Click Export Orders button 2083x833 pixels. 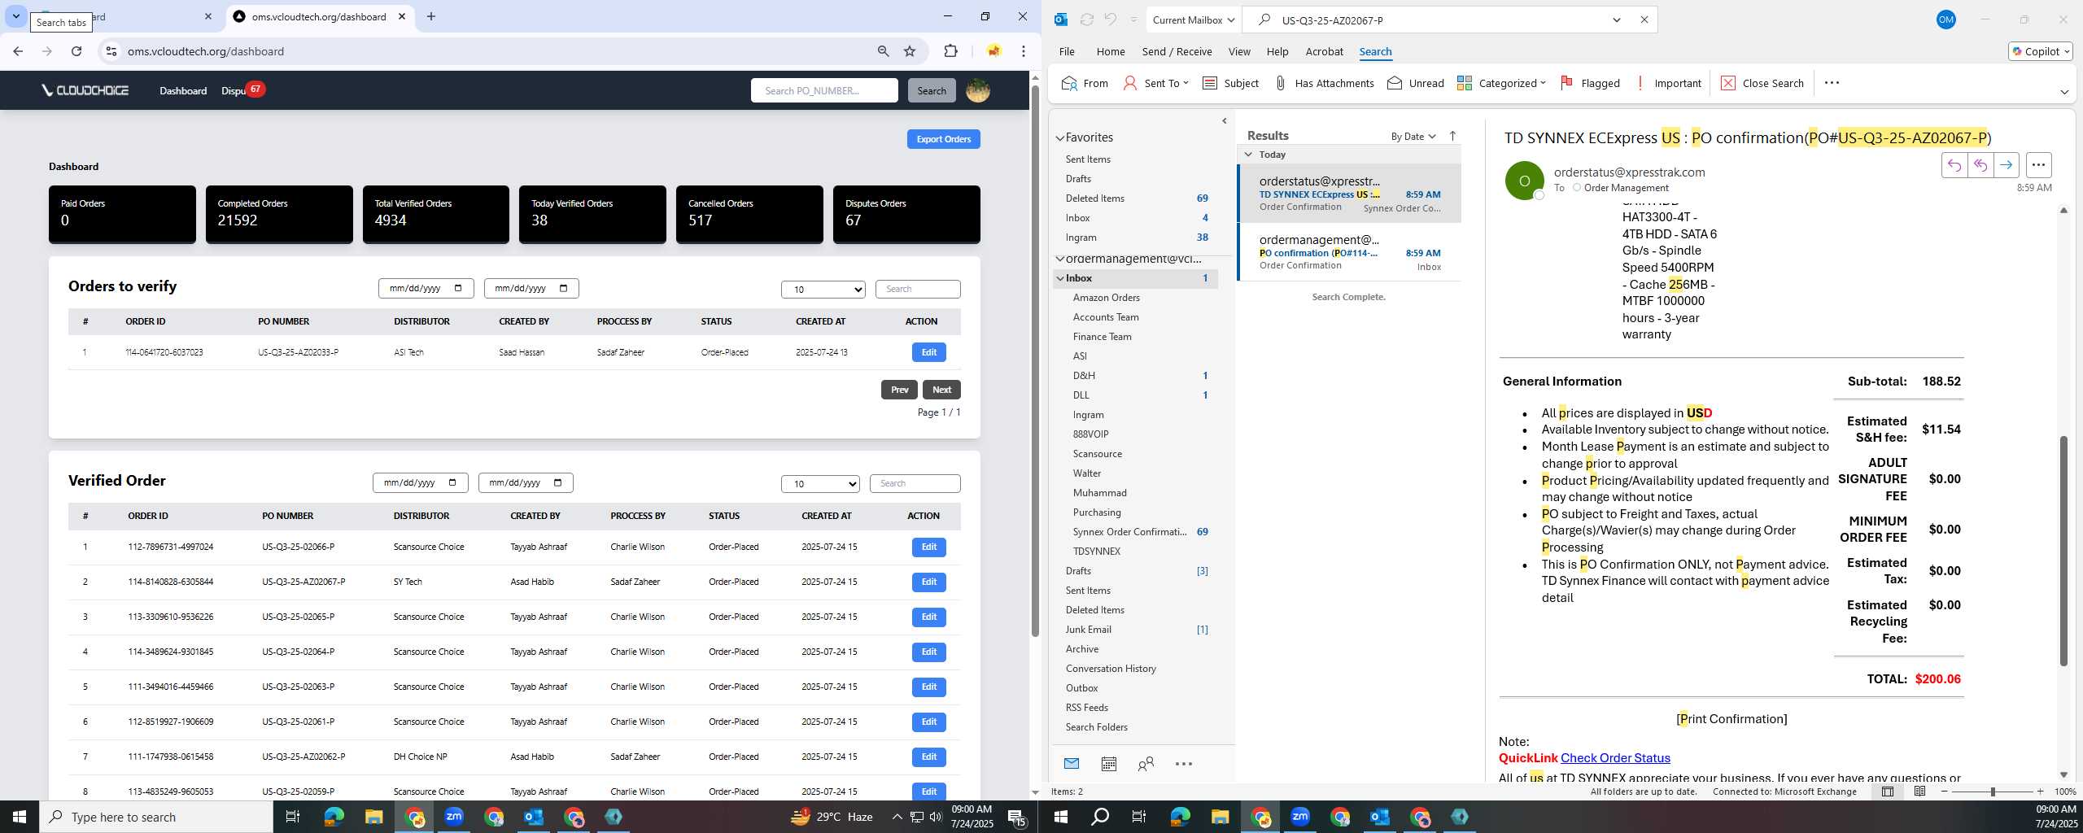point(943,139)
